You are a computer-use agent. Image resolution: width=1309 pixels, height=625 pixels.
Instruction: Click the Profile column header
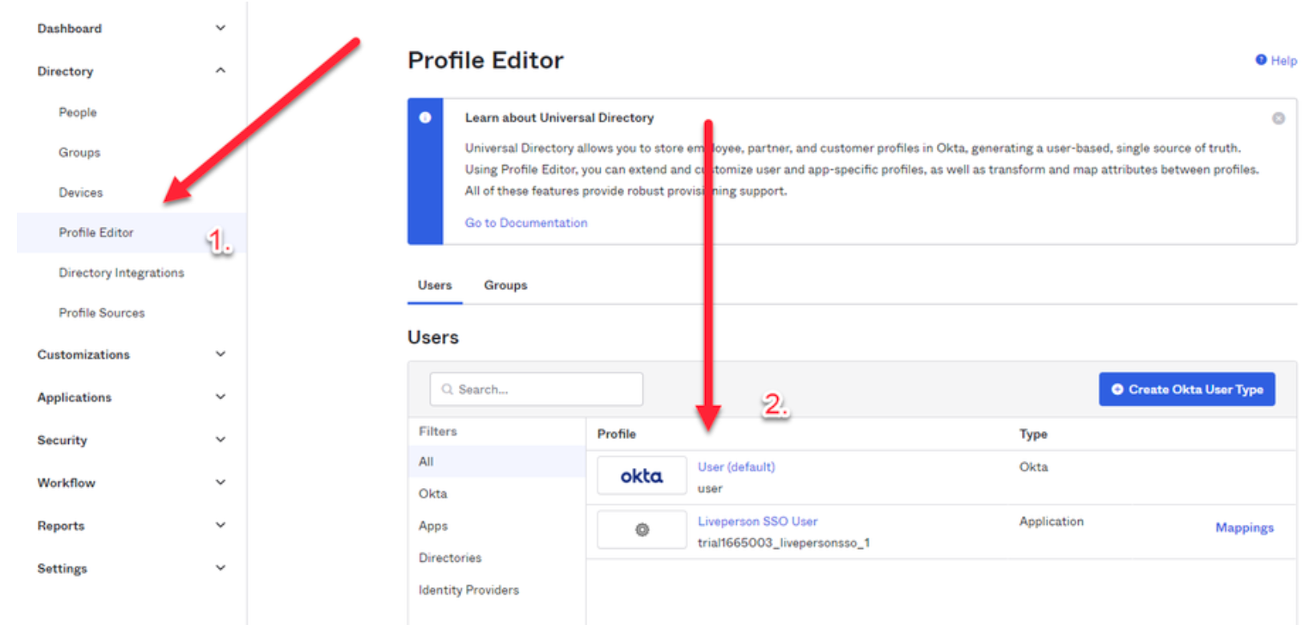(x=617, y=433)
